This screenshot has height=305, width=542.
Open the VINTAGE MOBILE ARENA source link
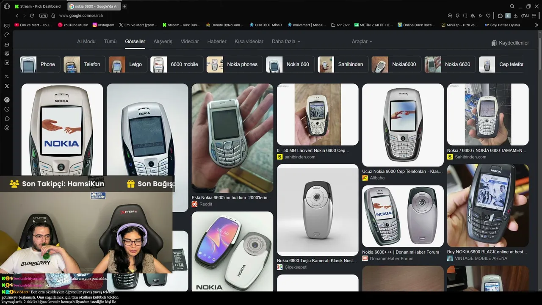point(481,258)
